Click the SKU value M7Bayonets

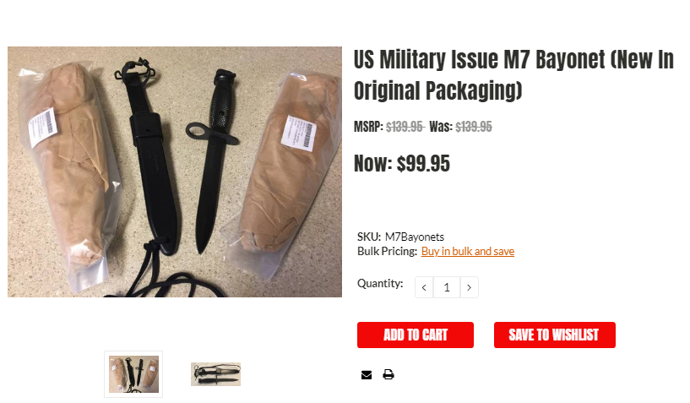(415, 237)
